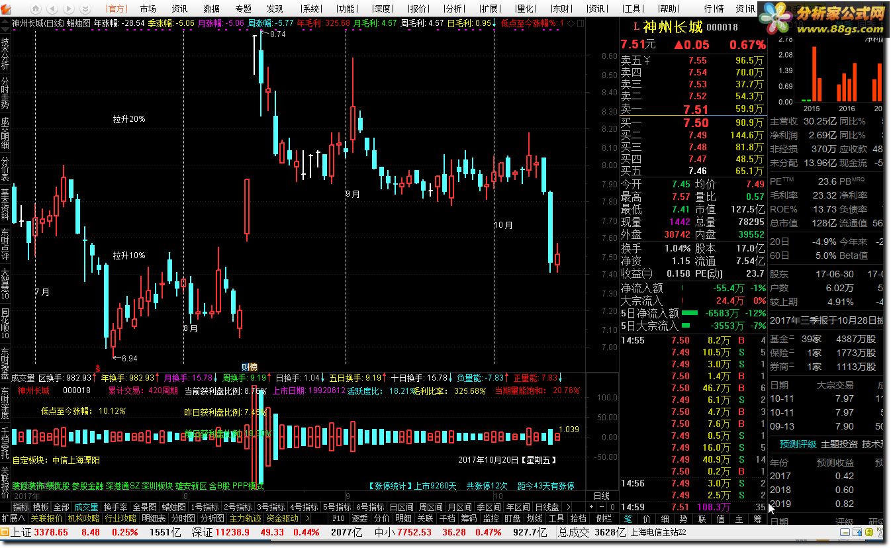The width and height of the screenshot is (891, 548).
Task: Select the 分价表 left sidebar tab
Action: point(5,169)
